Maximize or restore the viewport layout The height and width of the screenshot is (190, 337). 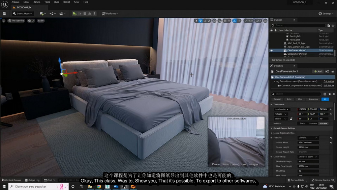click(x=266, y=21)
